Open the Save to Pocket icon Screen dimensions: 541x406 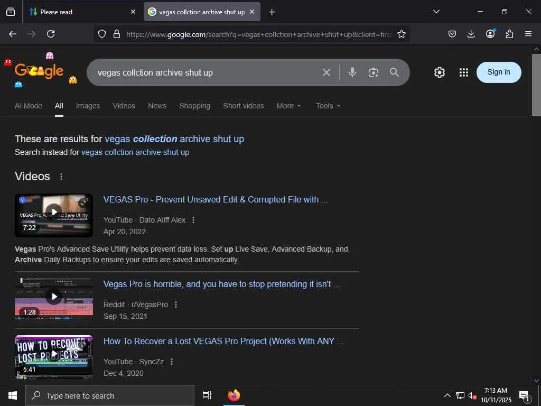tap(452, 34)
